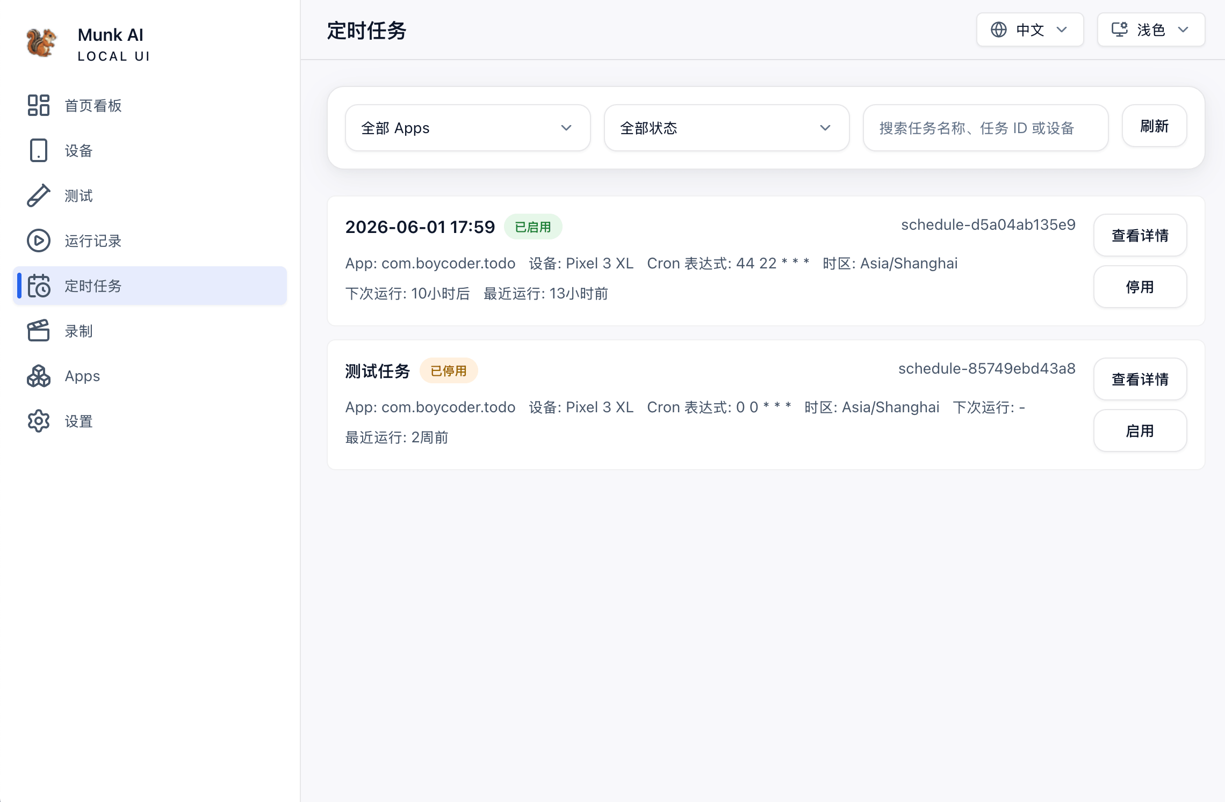Screen dimensions: 1225x802
Task: Click the 刷新 refresh button
Action: pos(1155,126)
